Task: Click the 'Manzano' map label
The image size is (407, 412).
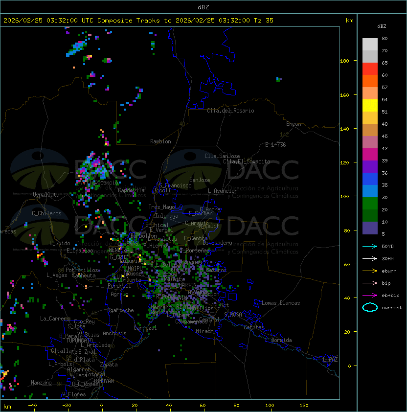Action: [41, 383]
